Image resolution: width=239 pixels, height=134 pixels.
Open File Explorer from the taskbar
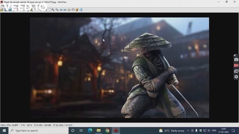(x=99, y=131)
